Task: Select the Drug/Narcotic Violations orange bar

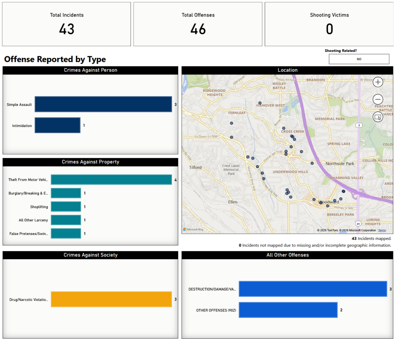Action: coord(111,299)
